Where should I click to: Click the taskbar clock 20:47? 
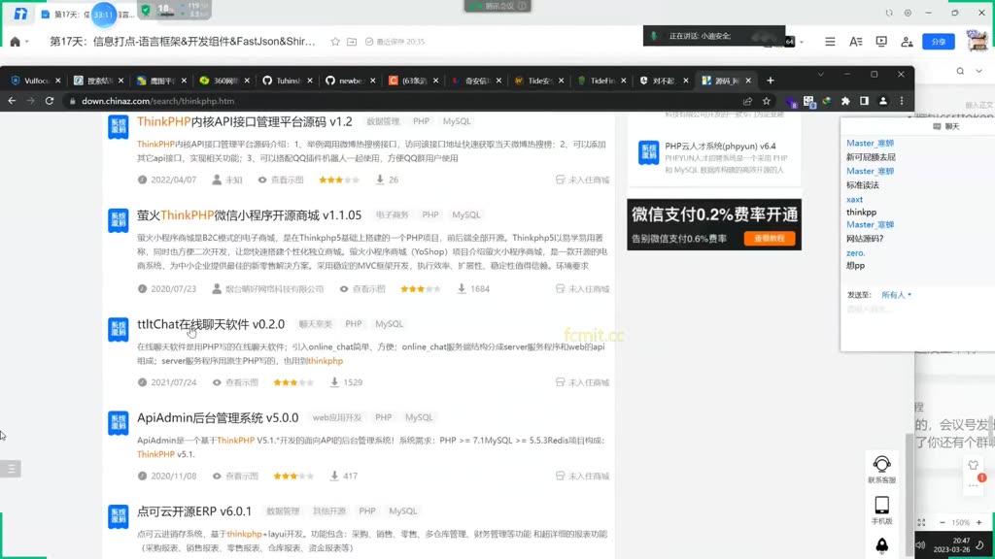click(x=961, y=541)
